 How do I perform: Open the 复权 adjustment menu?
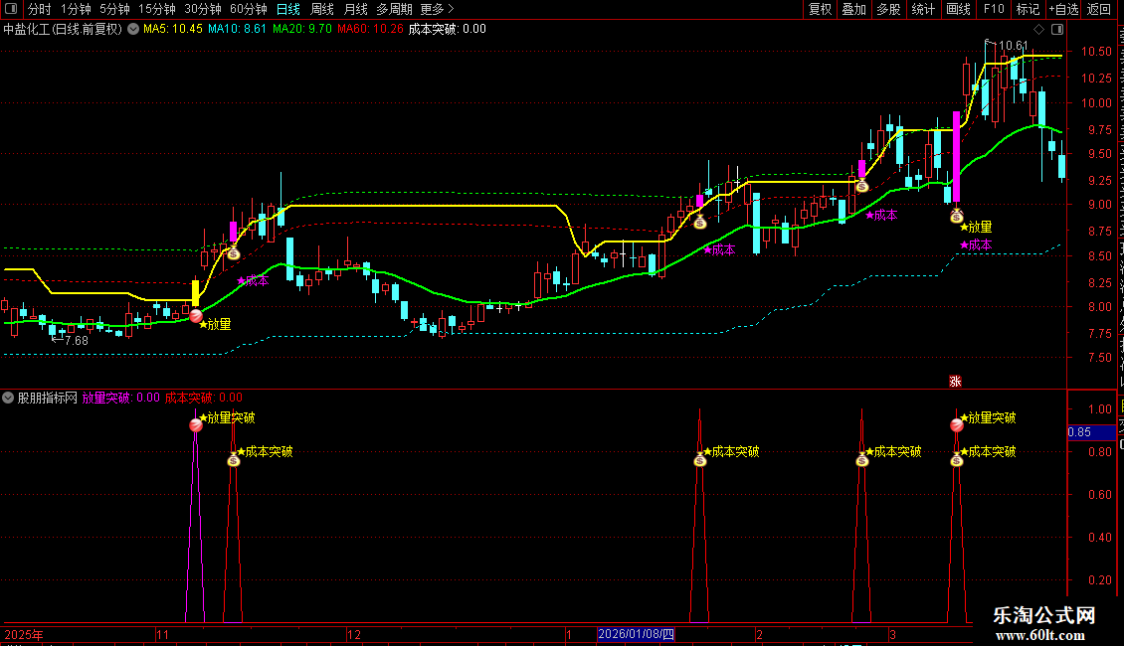coord(820,9)
